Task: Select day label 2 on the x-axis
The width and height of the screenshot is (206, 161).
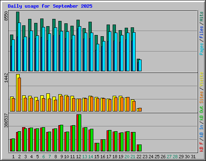Action: coord(19,157)
